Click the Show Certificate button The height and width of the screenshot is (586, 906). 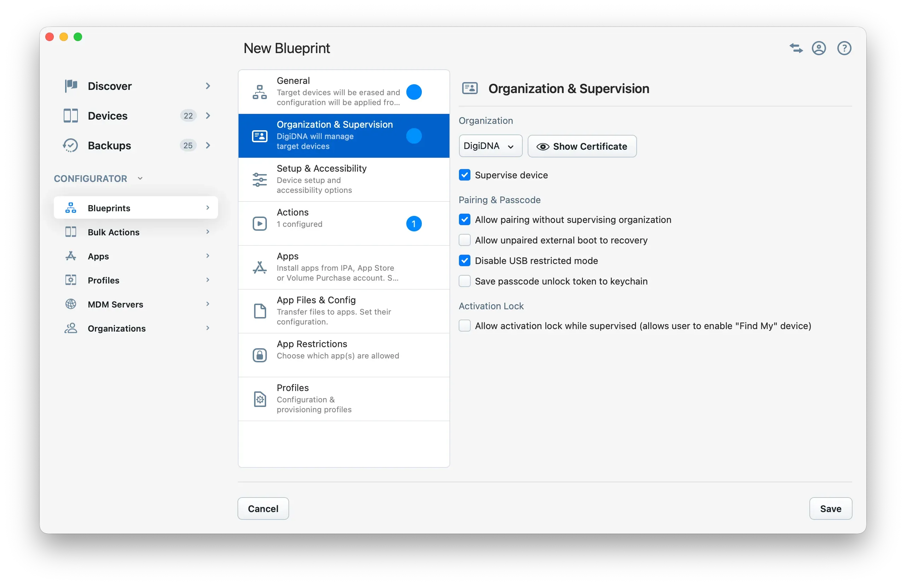tap(582, 146)
